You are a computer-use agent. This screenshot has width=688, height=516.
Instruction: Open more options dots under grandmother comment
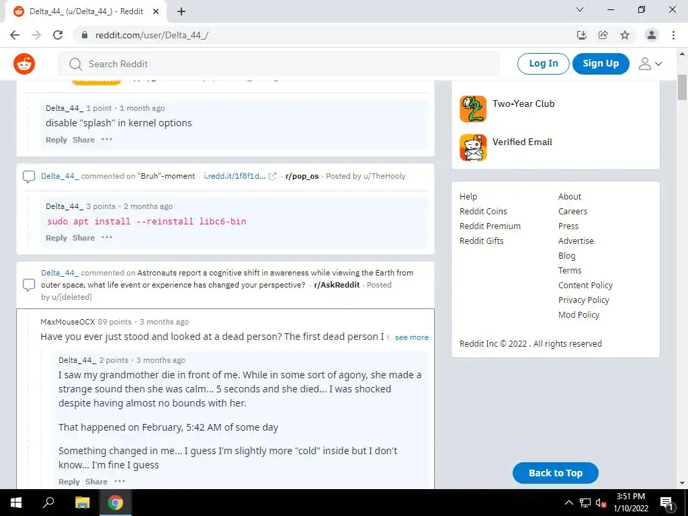tap(120, 481)
